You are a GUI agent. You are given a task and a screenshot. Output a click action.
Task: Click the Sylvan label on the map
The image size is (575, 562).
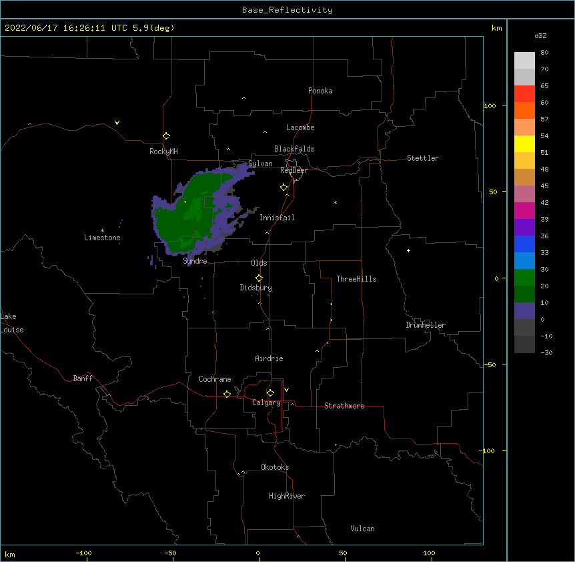tap(260, 164)
